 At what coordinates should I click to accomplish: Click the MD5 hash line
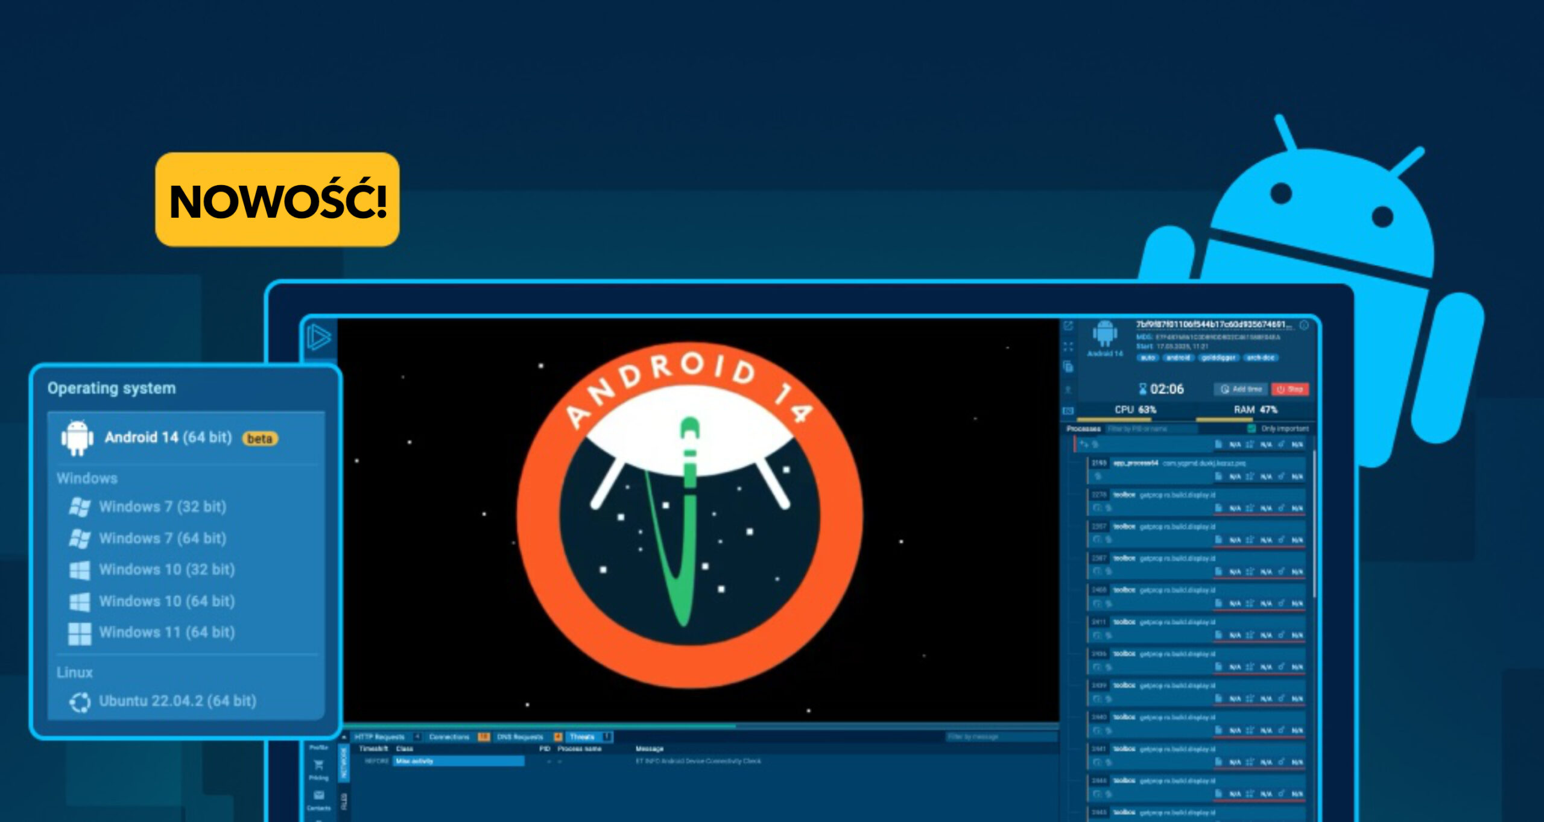(x=1207, y=338)
